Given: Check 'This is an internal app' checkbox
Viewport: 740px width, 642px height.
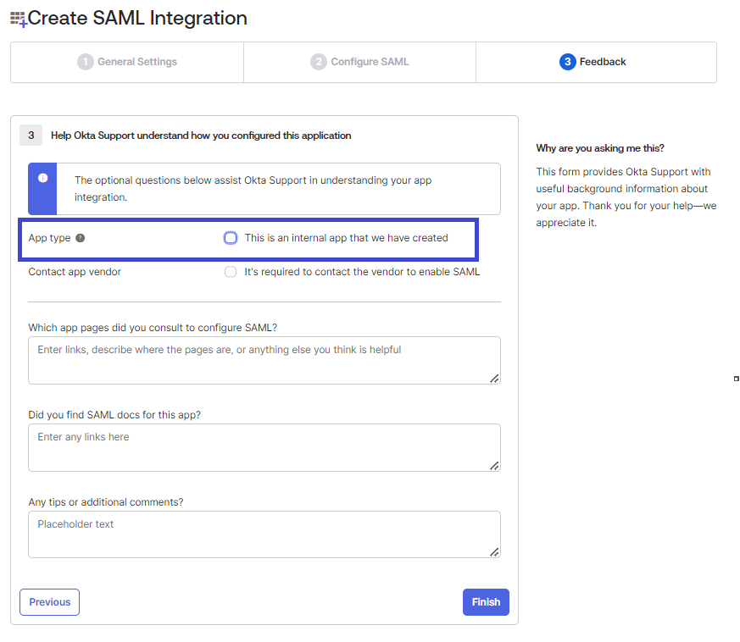Looking at the screenshot, I should (231, 238).
